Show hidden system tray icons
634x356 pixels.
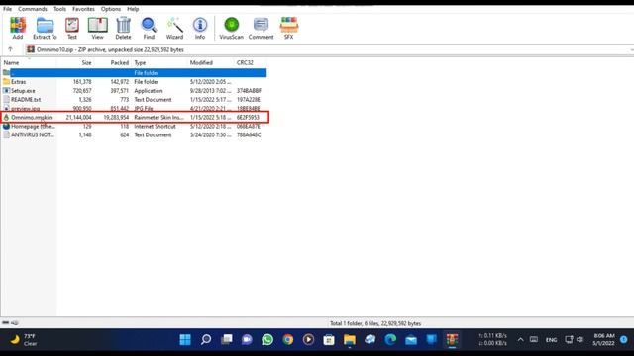(520, 340)
